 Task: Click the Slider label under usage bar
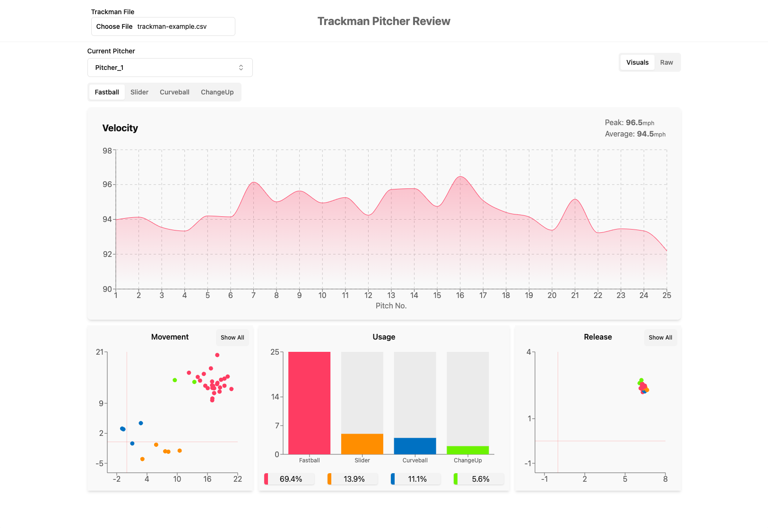[362, 460]
